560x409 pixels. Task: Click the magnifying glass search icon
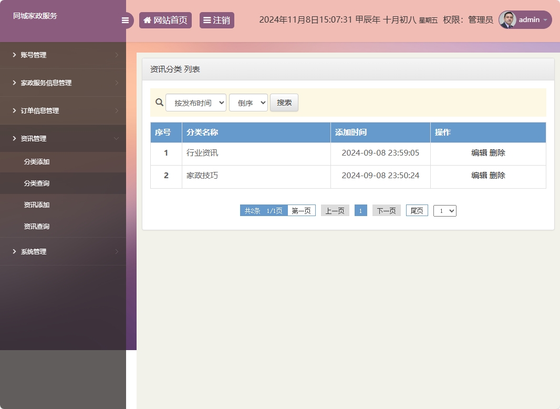159,103
